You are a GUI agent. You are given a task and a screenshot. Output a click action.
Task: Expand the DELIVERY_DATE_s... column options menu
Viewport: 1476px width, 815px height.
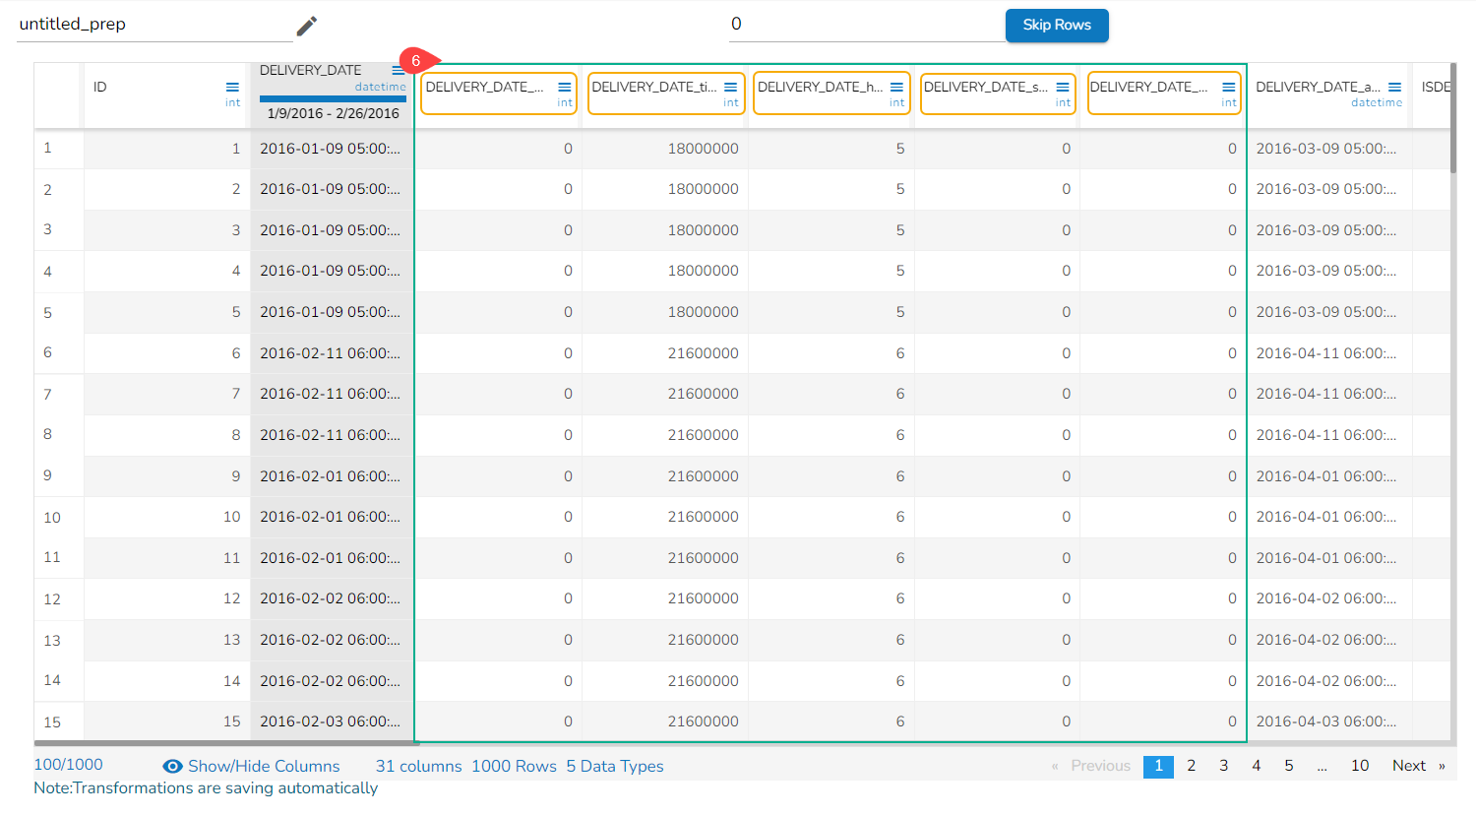click(1063, 88)
